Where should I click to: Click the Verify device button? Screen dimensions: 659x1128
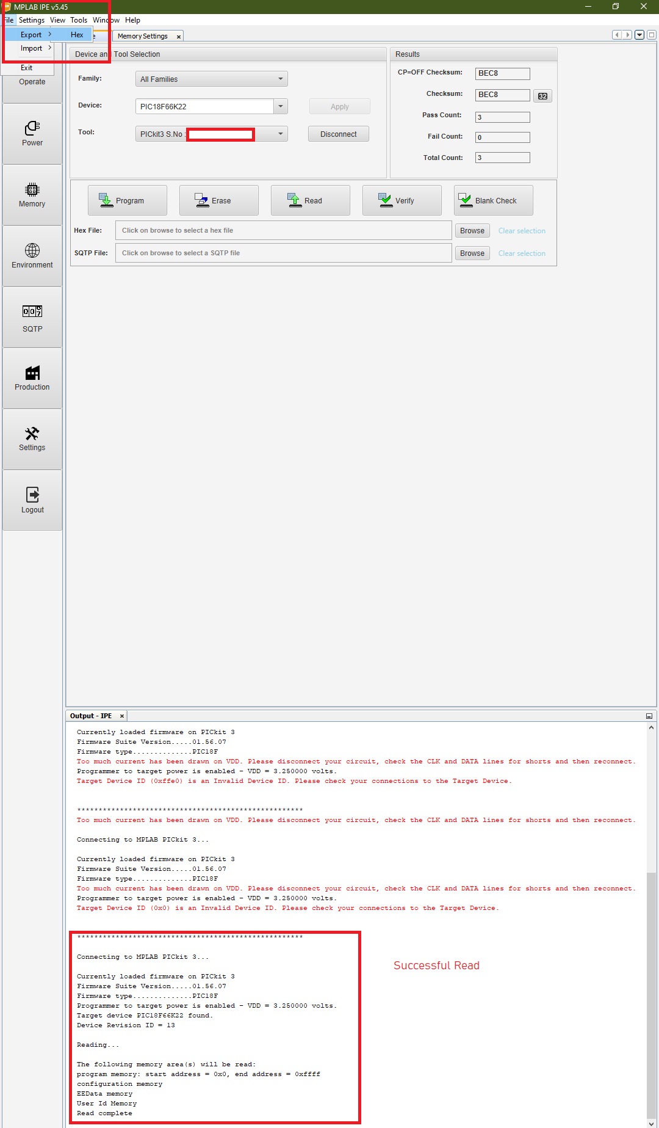[x=402, y=200]
